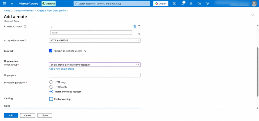
Task: Click the page scroll down arrow
Action: coord(257,108)
